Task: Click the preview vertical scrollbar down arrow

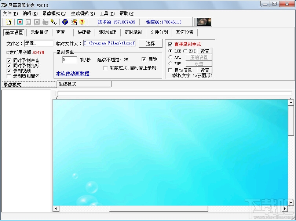Action: [x=291, y=203]
